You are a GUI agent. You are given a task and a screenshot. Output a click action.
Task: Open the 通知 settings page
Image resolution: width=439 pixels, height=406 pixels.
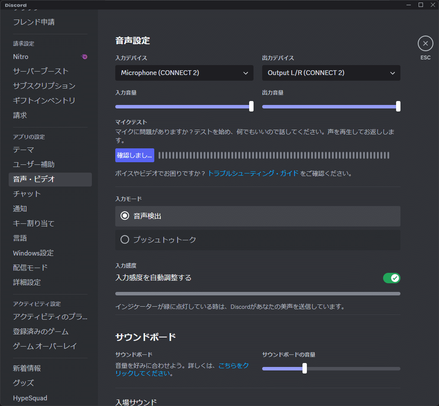20,209
